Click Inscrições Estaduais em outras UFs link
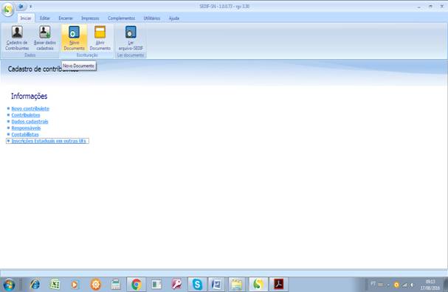Viewport: 448px width, 292px height. [x=49, y=141]
